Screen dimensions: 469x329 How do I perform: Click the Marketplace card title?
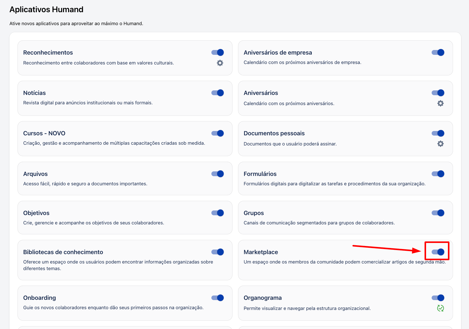pos(261,252)
